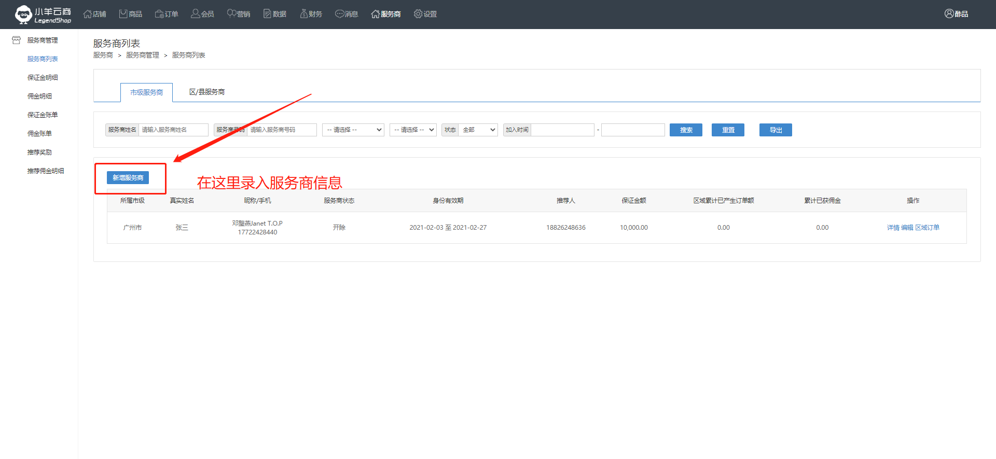Click the 加入时间 start date field
This screenshot has width=996, height=459.
pos(562,130)
